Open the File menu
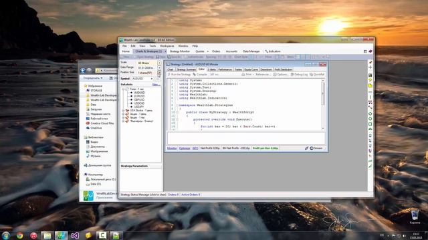The height and width of the screenshot is (240, 428). [124, 46]
